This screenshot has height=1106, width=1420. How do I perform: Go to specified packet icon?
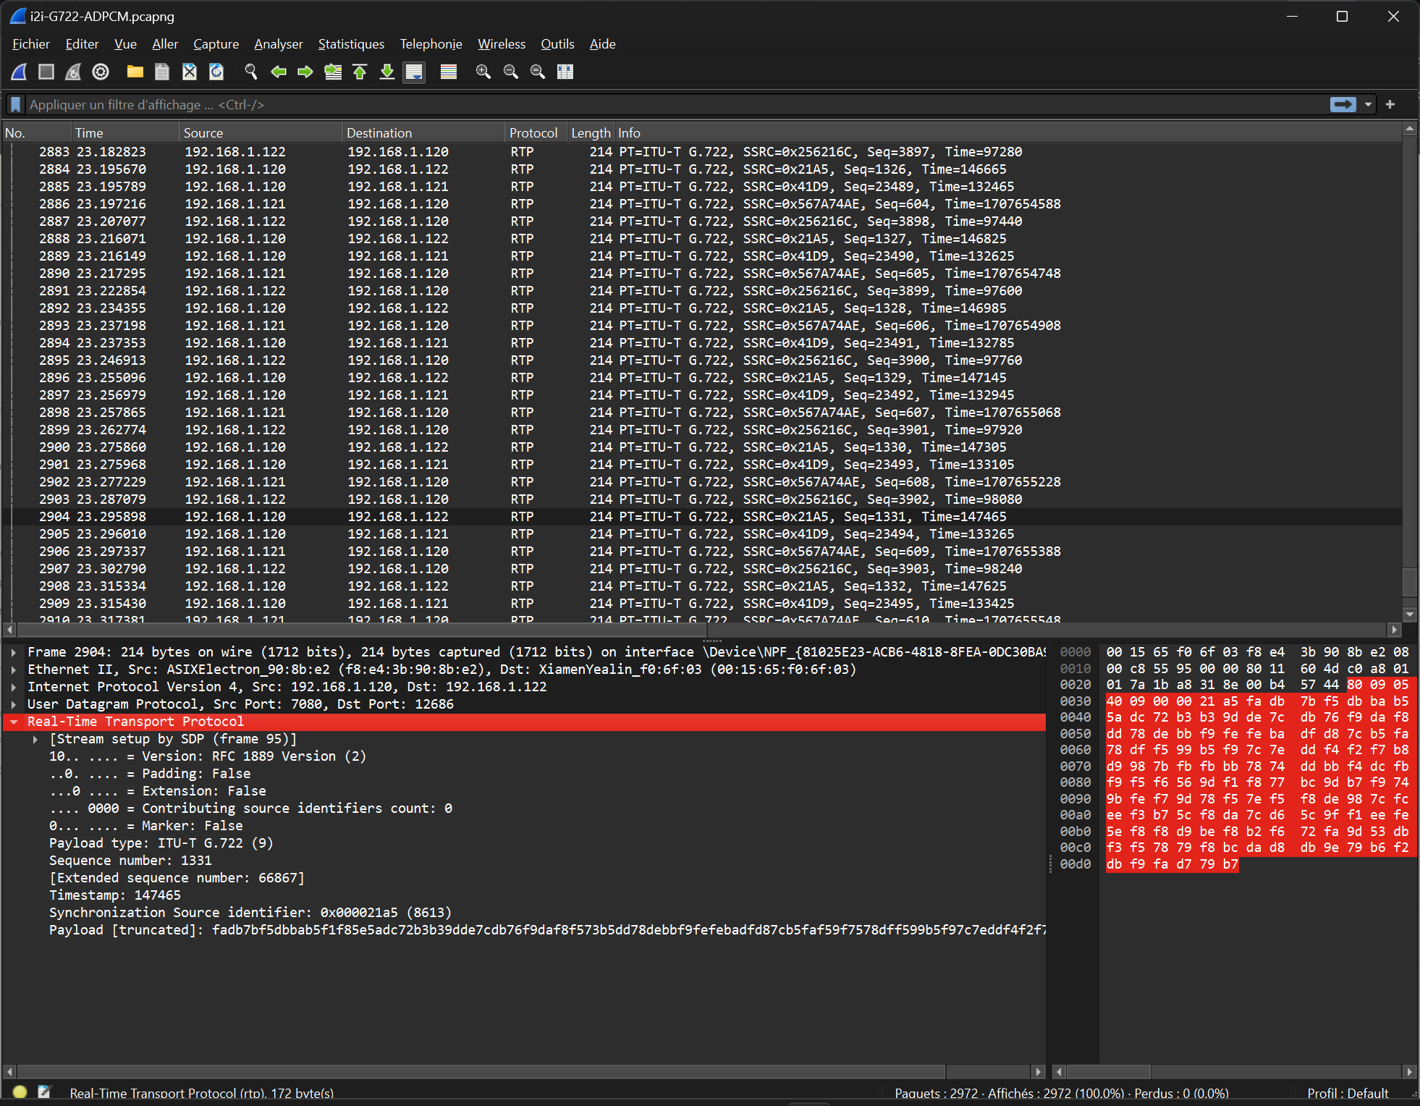point(333,72)
